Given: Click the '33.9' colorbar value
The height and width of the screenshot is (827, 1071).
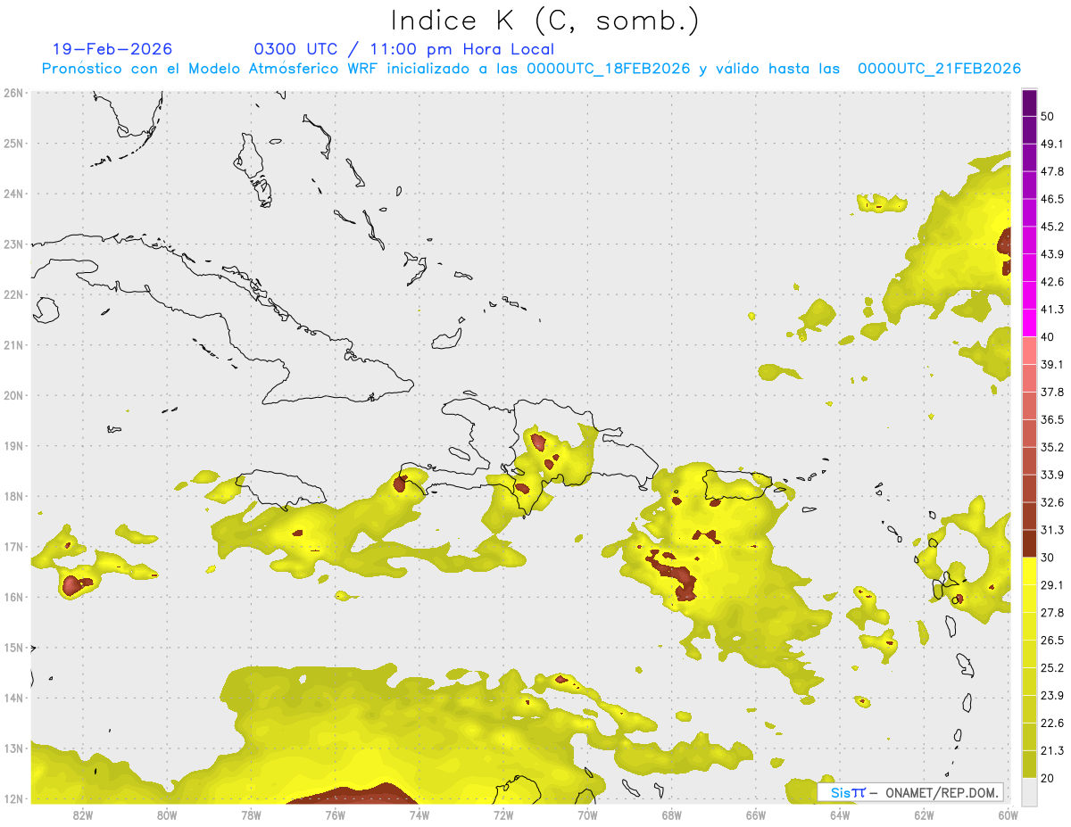Looking at the screenshot, I should coord(1052,475).
